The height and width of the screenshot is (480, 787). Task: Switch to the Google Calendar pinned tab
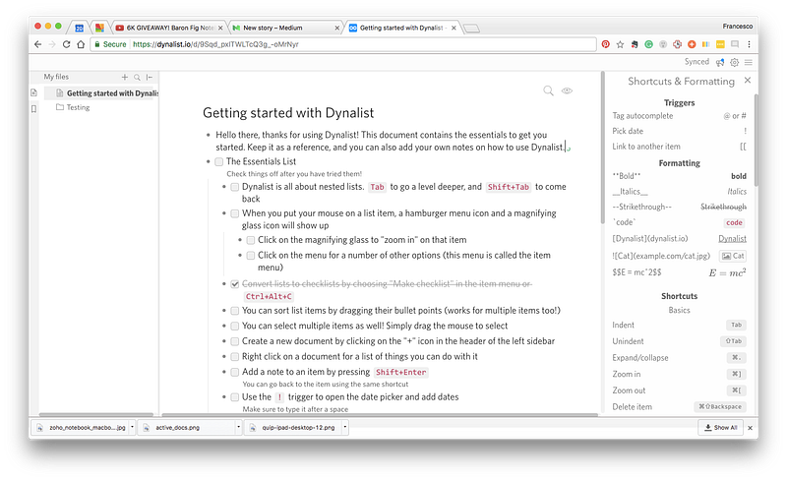click(80, 28)
